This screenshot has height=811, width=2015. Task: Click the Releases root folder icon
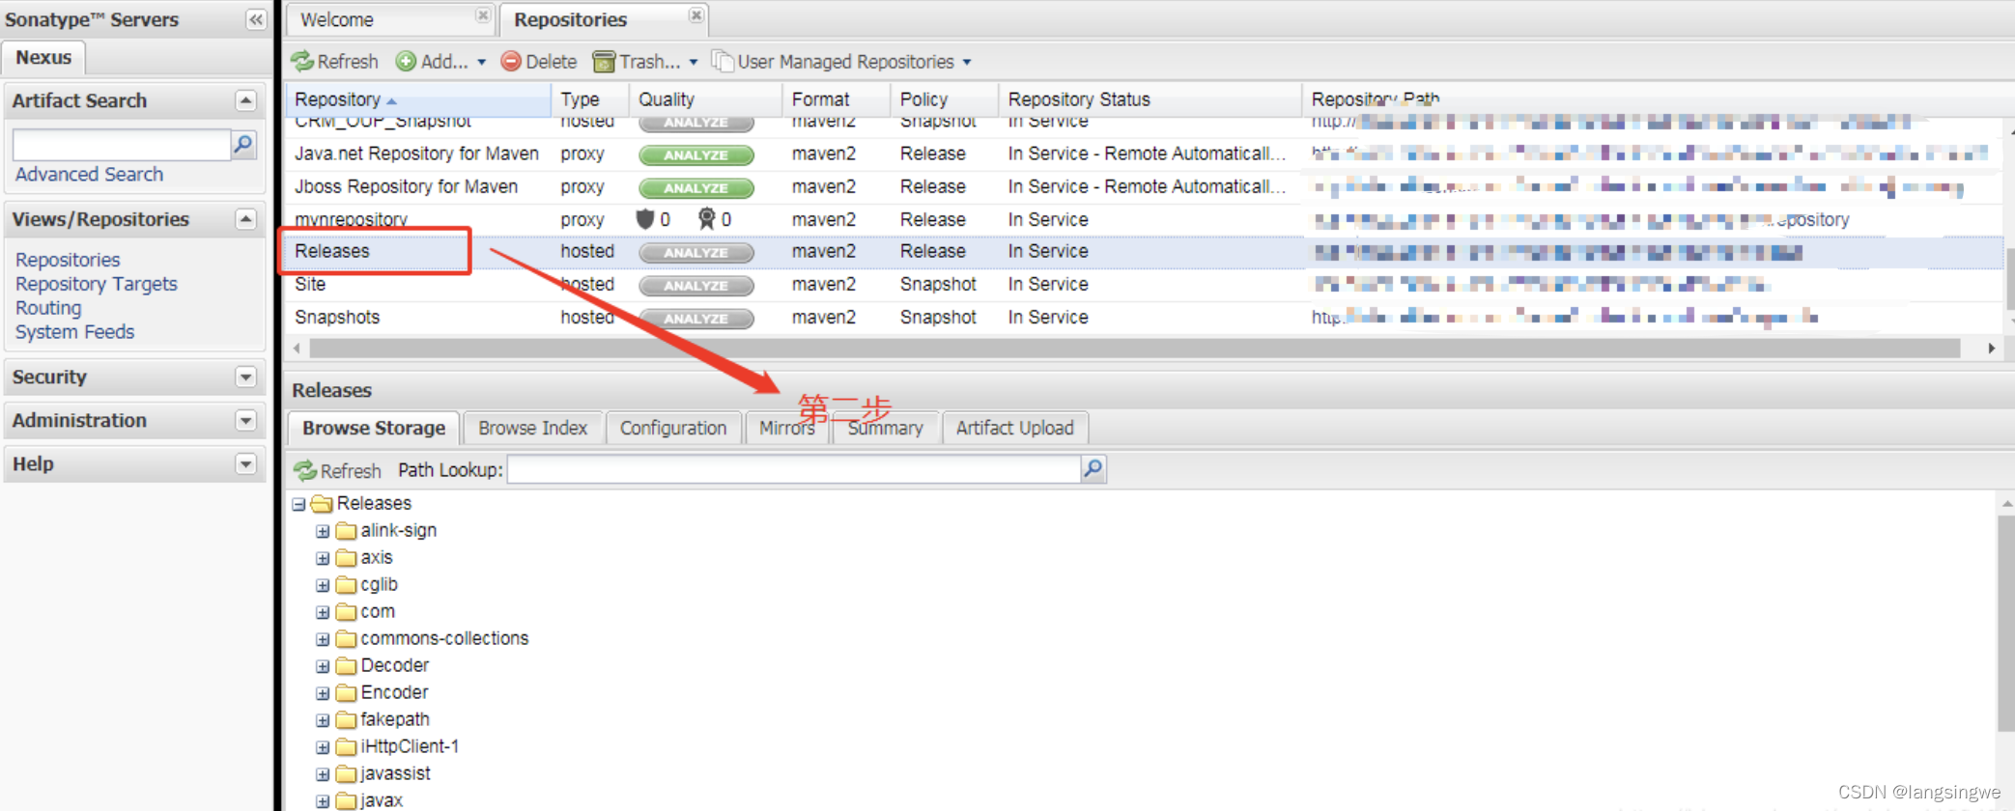point(322,504)
